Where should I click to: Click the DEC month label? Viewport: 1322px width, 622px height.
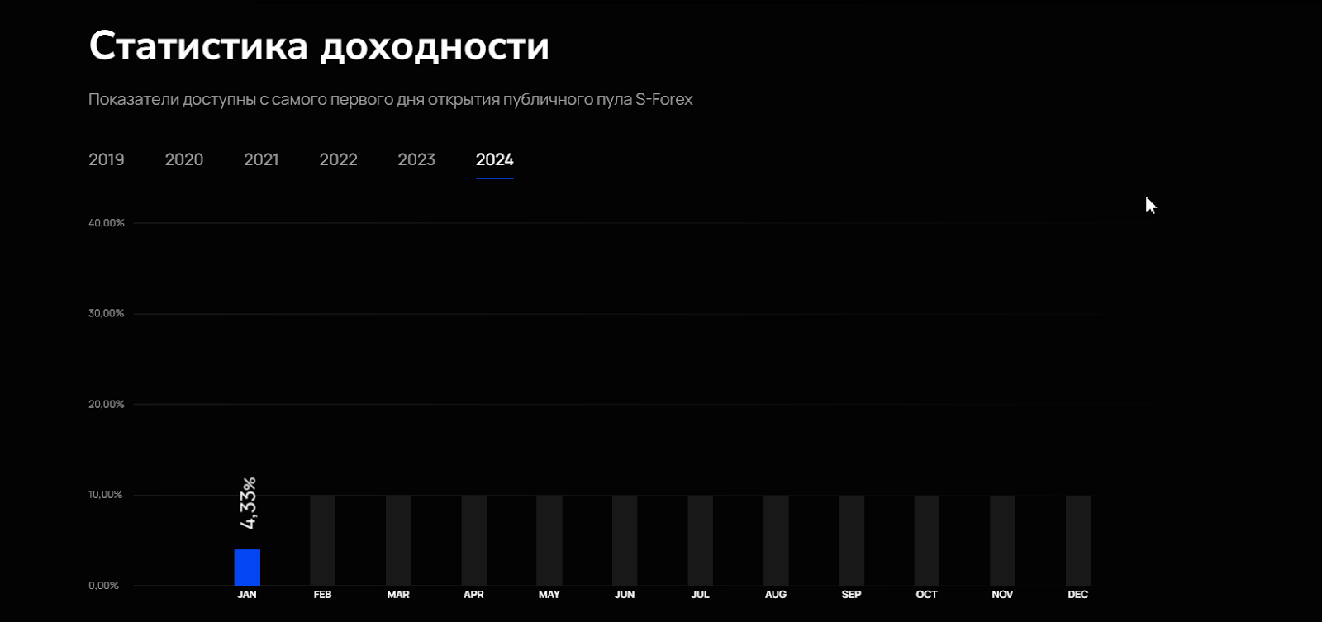[1078, 595]
